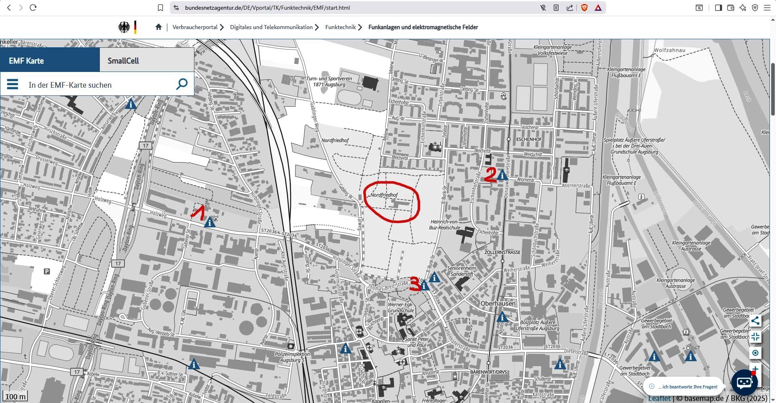Viewport: 776px width, 403px height.
Task: Click the magnifier search icon in EMF-Karte
Action: (x=182, y=84)
